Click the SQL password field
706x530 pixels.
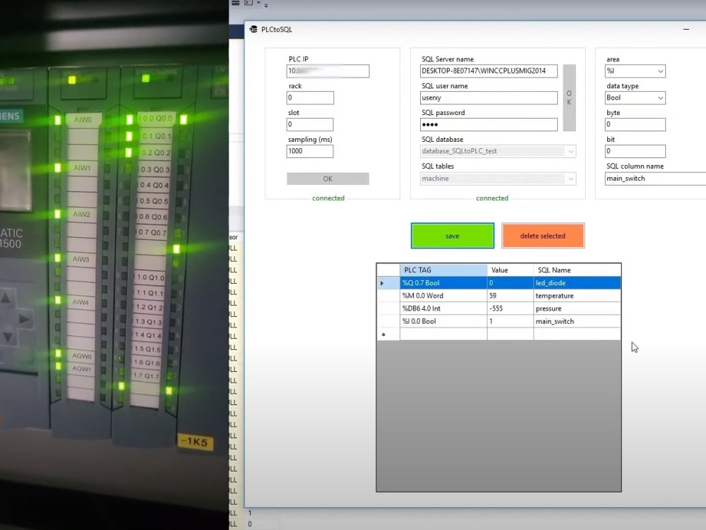coord(489,125)
